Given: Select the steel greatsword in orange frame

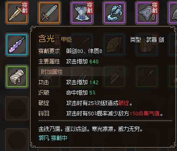Looking at the screenshot, I should pyautogui.click(x=50, y=12).
